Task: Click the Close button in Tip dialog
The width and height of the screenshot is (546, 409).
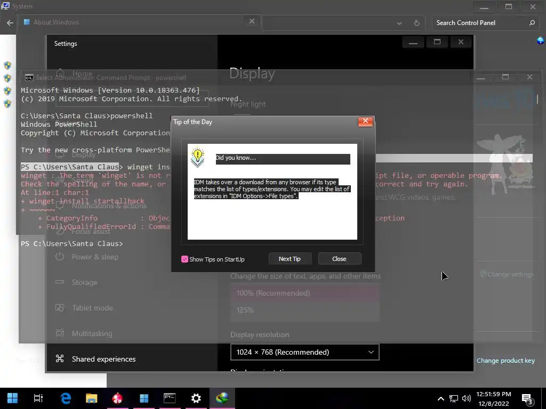Action: click(x=340, y=259)
